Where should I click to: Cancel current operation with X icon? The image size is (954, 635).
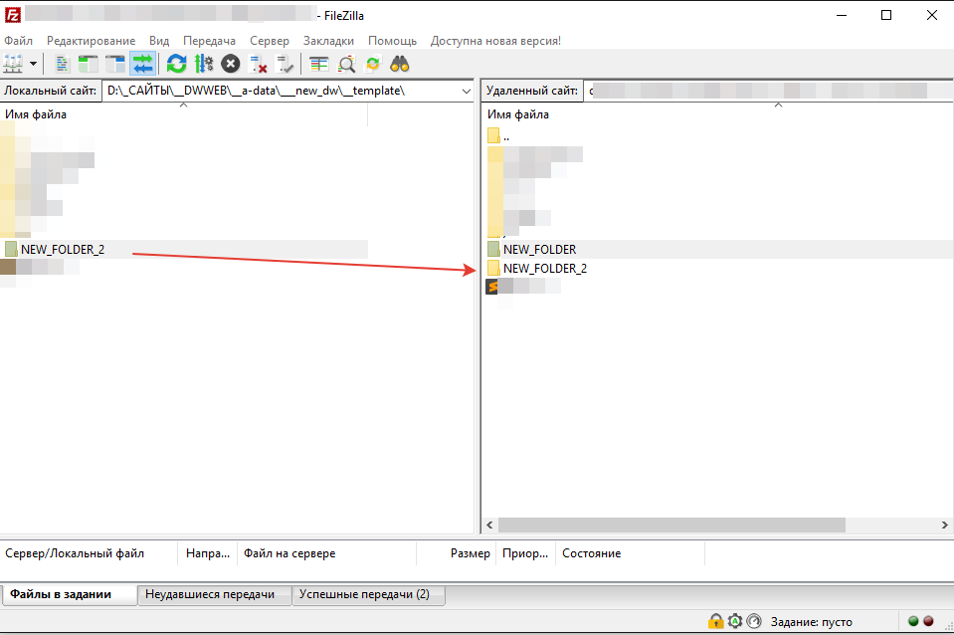coord(231,64)
